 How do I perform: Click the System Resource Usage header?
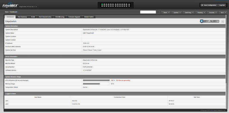[115, 77]
